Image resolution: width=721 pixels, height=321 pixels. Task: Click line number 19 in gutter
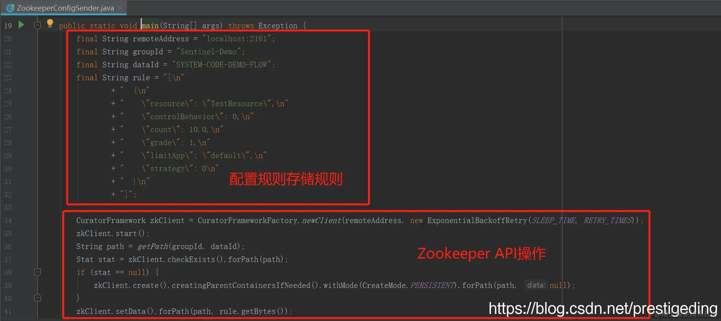(8, 26)
